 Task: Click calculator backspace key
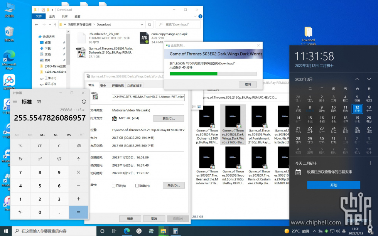[x=78, y=146]
